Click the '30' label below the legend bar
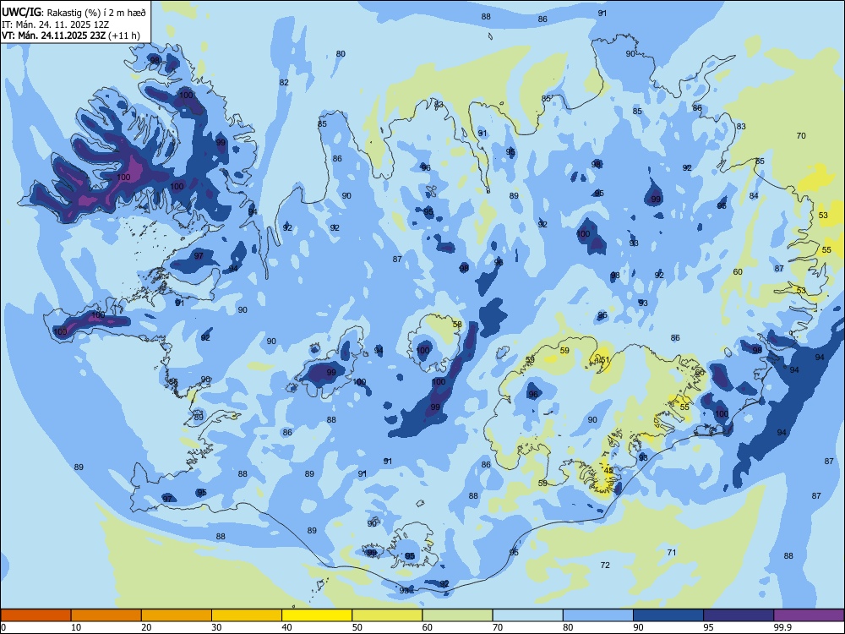Viewport: 845px width, 634px height. point(216,627)
